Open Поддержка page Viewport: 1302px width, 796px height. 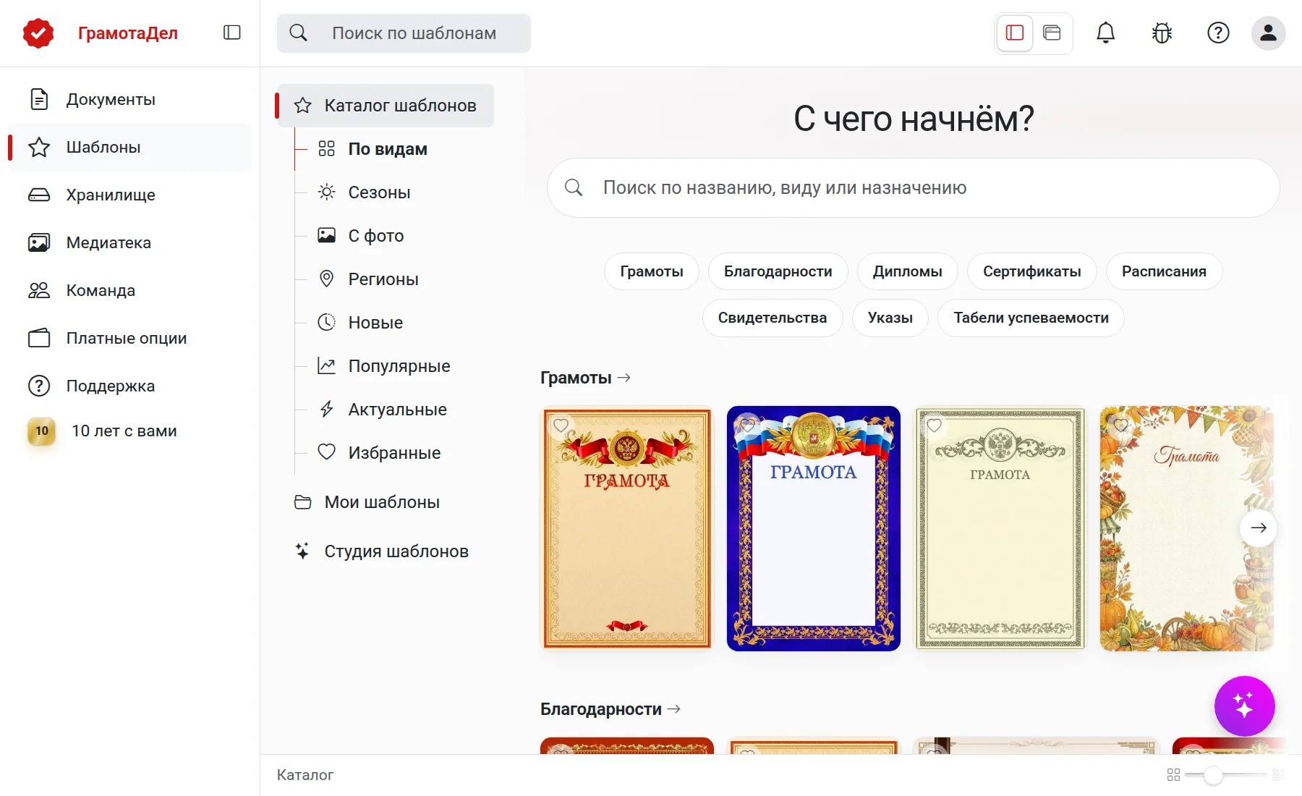pyautogui.click(x=129, y=386)
